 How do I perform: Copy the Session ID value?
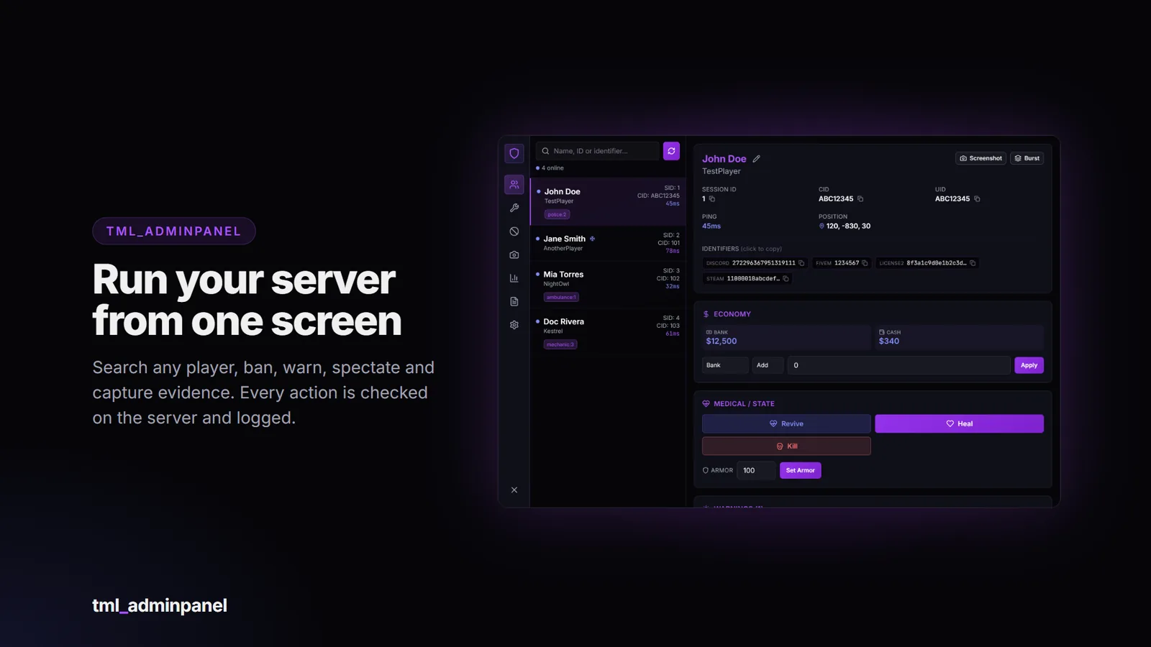(x=712, y=199)
